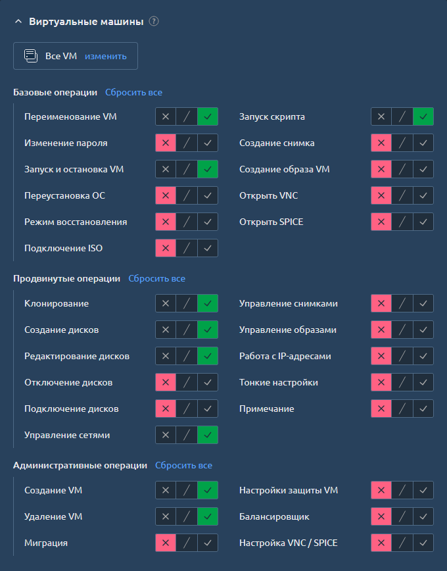Screen dimensions: 447x571
Task: Set Создание VM to the slash state
Action: tap(187, 490)
